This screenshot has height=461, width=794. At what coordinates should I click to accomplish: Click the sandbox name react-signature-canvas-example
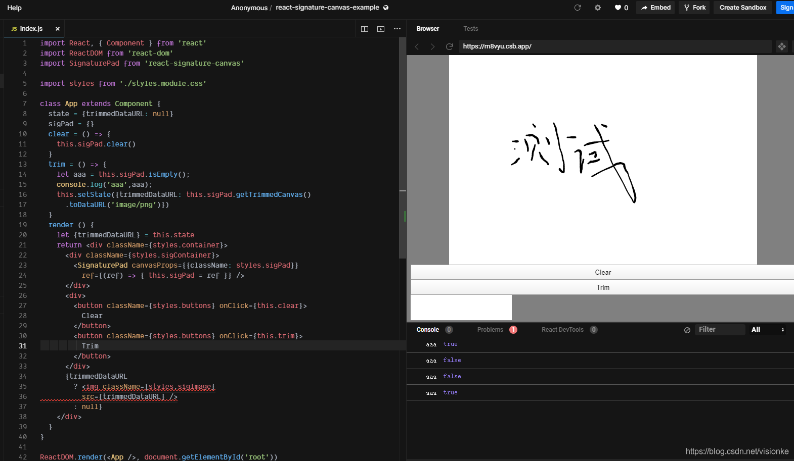tap(327, 8)
